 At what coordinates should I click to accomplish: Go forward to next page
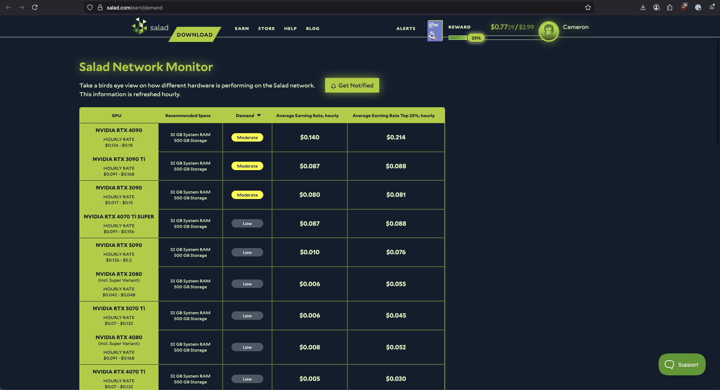pos(22,7)
